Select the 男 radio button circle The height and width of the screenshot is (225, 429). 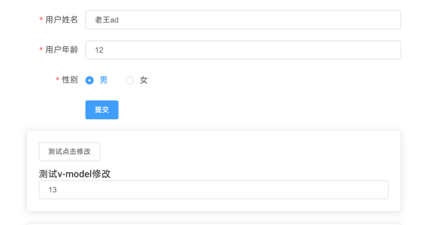coord(89,80)
